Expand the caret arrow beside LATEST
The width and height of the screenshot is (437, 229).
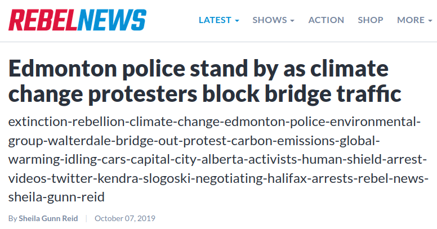pos(237,20)
